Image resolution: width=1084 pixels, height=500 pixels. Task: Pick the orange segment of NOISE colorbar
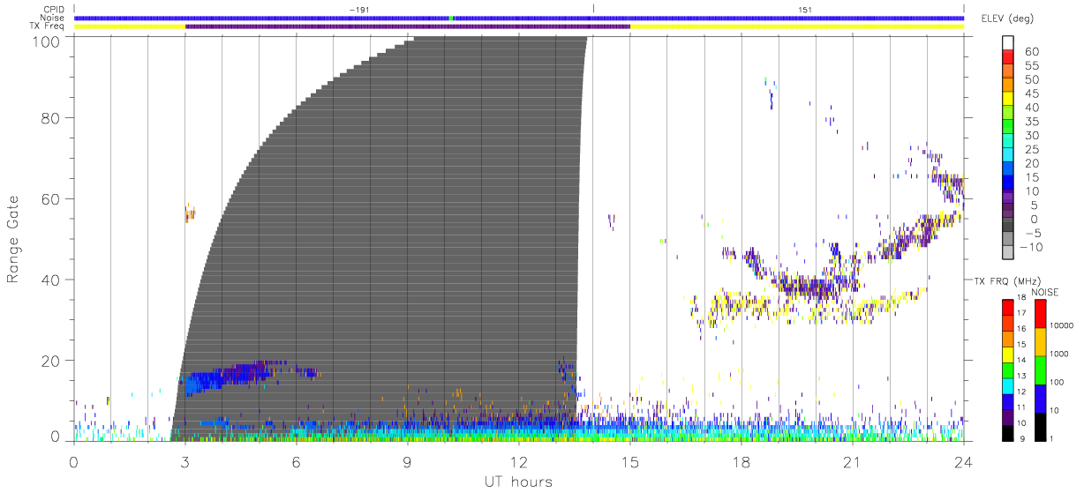[x=1040, y=342]
